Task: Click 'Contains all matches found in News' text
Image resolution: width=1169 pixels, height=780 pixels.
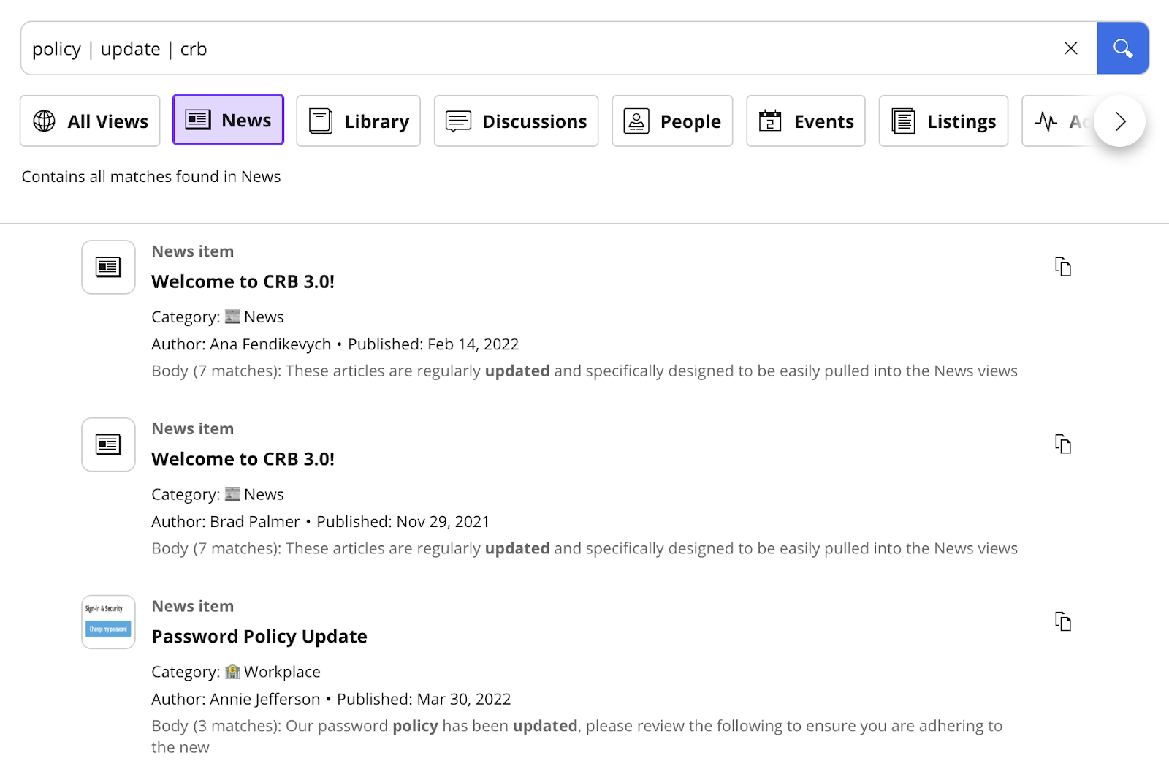Action: [x=151, y=177]
